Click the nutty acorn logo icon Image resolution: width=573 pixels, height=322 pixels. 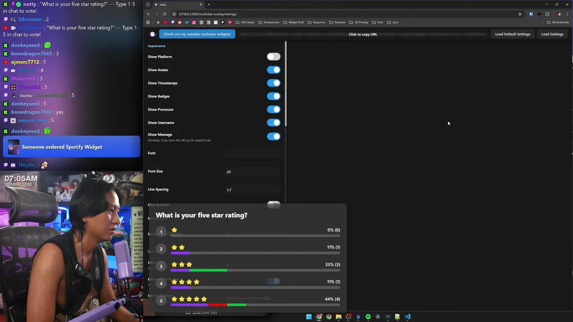tap(153, 34)
